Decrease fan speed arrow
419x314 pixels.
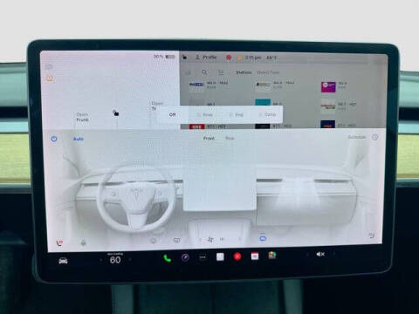(200, 240)
